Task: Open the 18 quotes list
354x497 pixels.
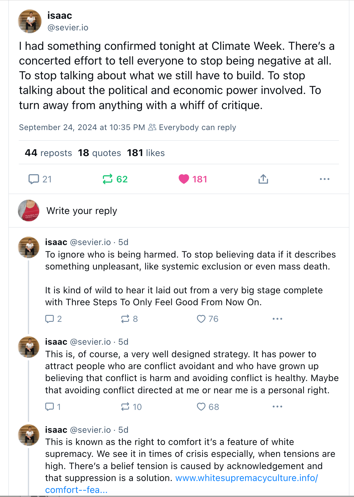Action: tap(99, 153)
